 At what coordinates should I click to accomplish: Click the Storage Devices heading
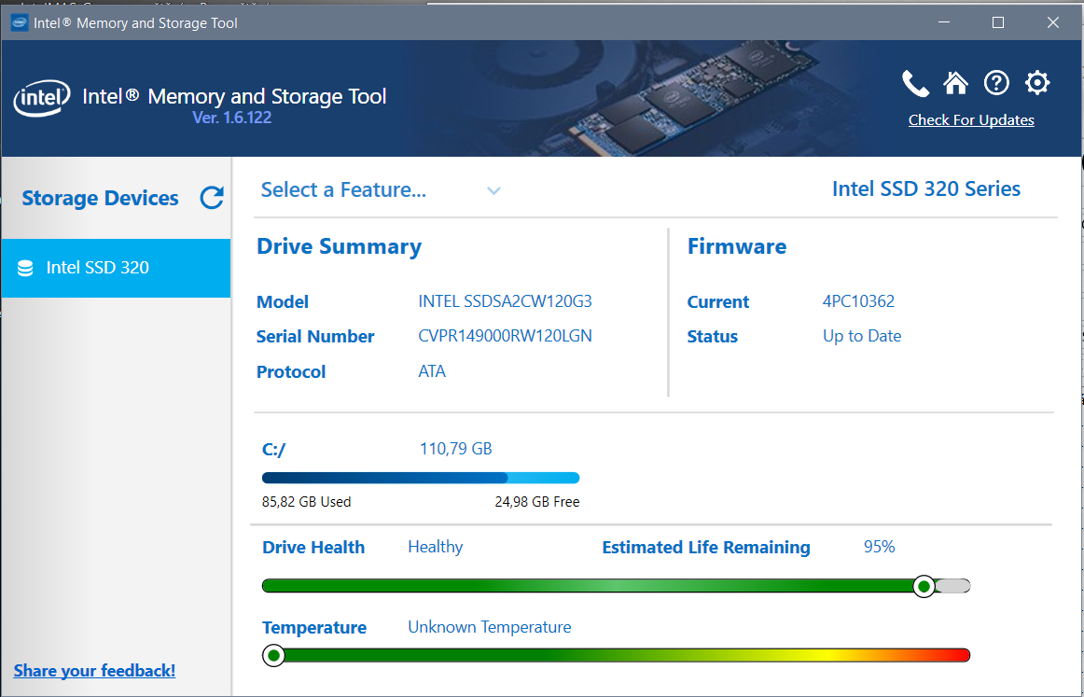(100, 199)
